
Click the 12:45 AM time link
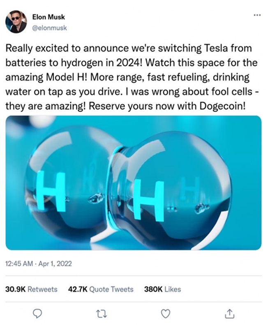coord(20,263)
